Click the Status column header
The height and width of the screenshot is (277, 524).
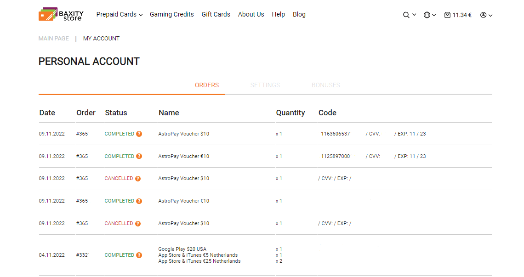click(x=116, y=113)
